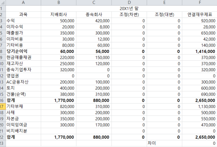
Task: Select the '이자비용' label cell
Action: click(x=23, y=39)
